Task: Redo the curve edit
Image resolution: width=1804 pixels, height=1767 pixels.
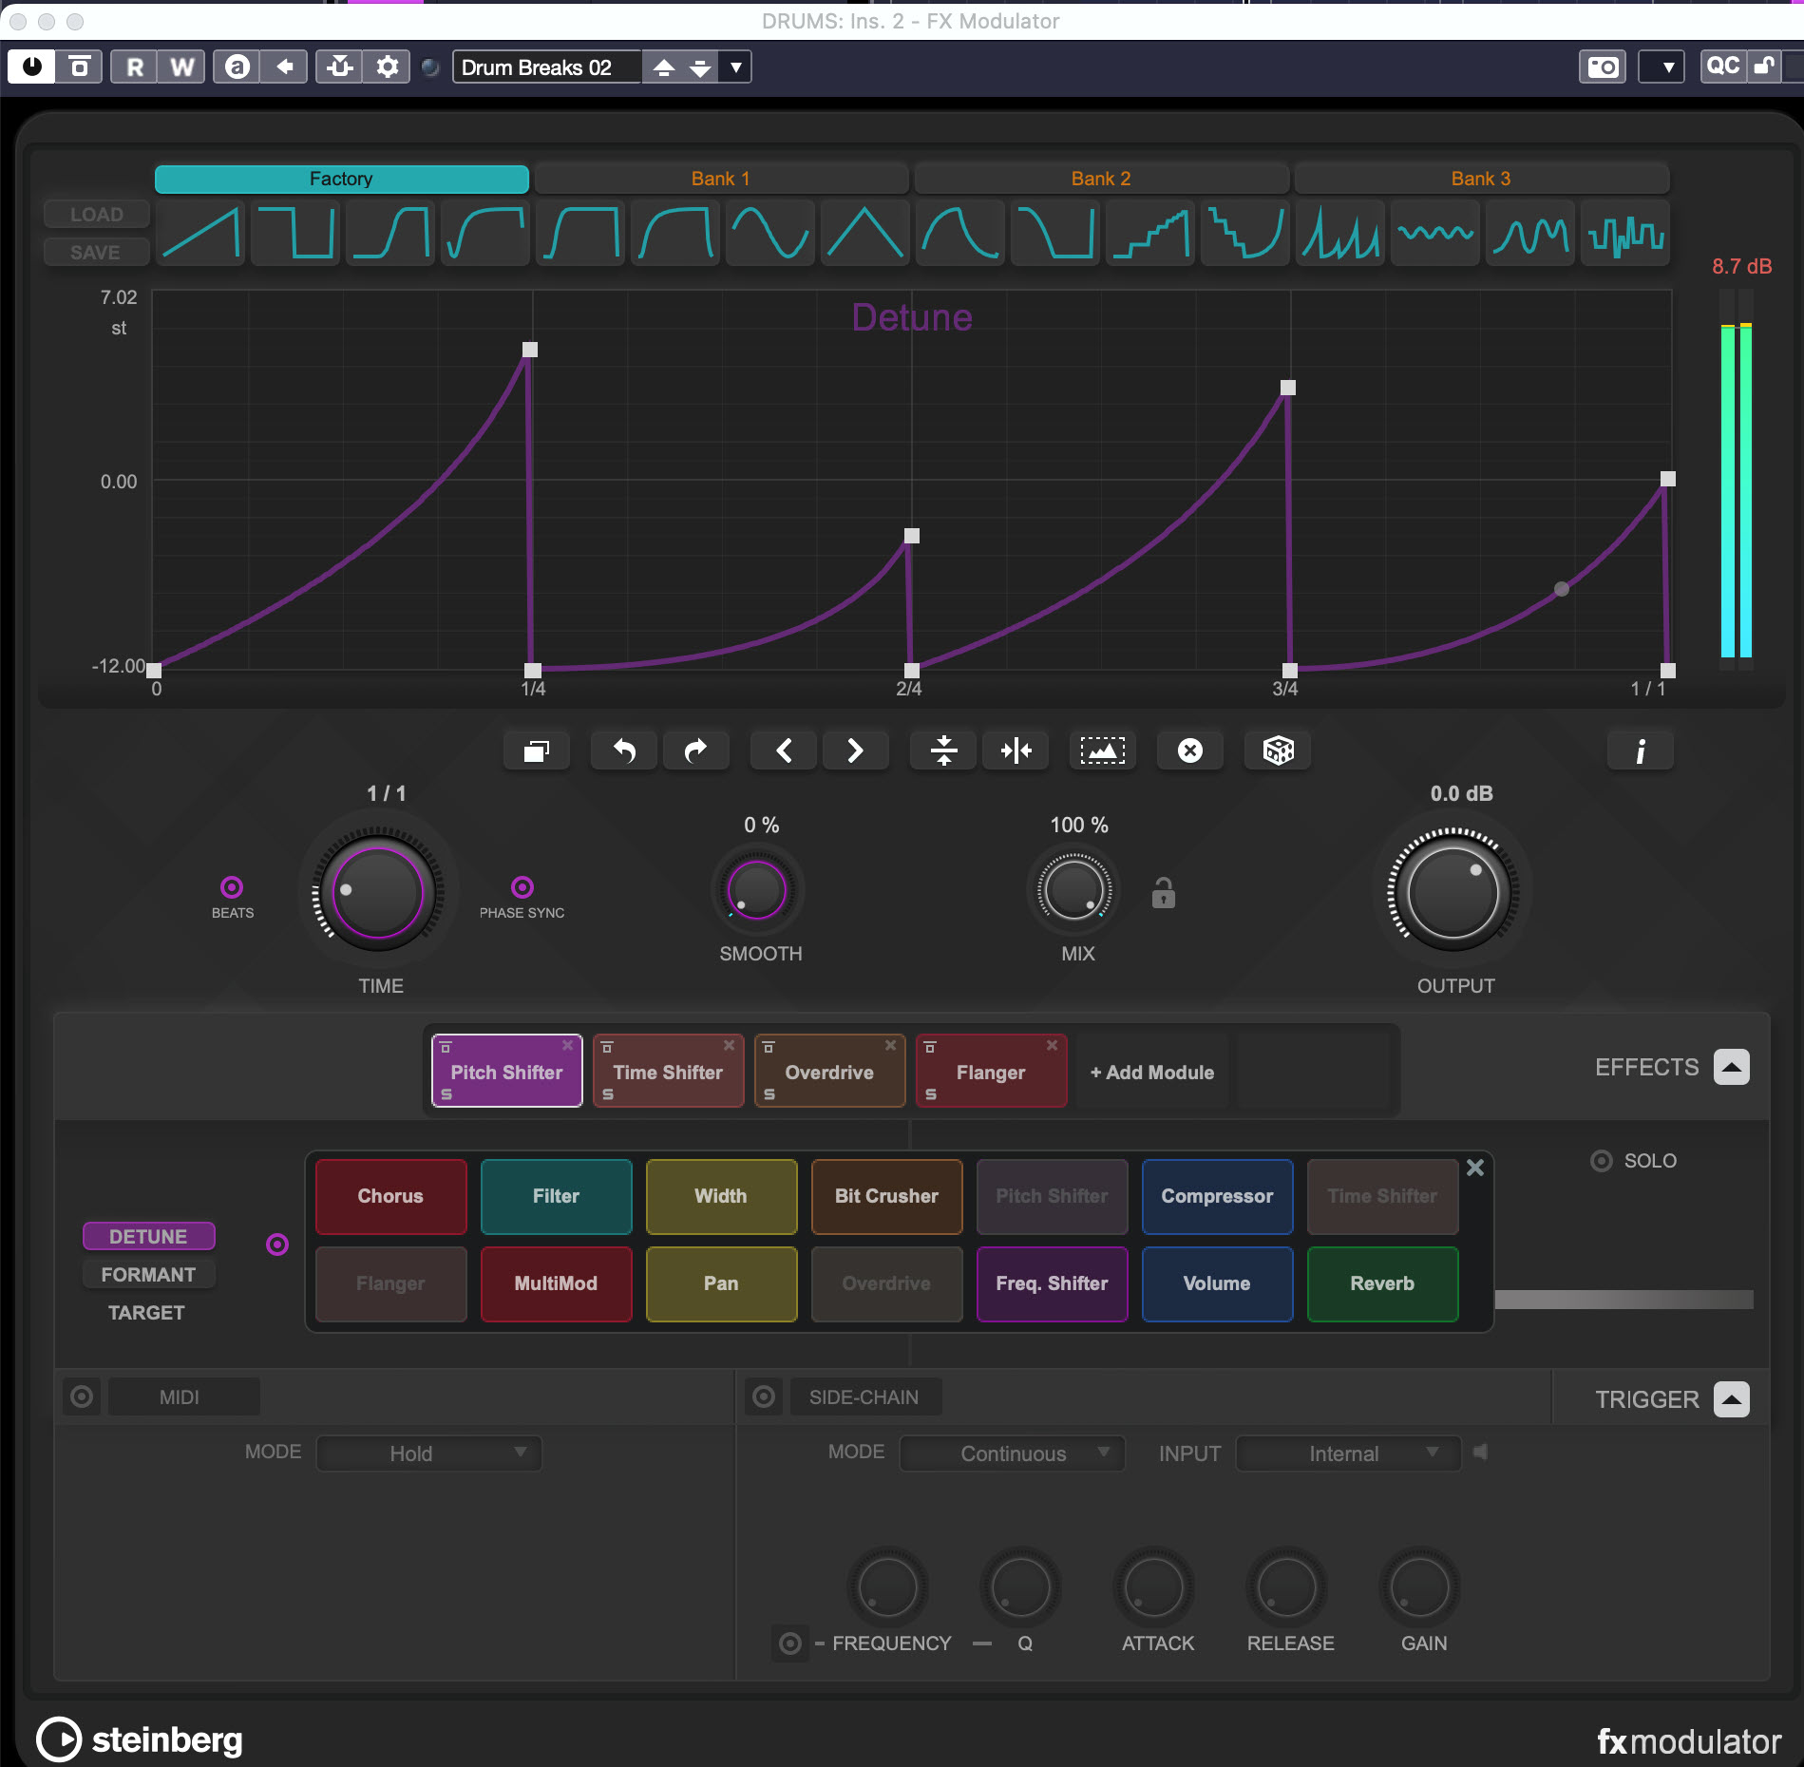Action: [696, 750]
